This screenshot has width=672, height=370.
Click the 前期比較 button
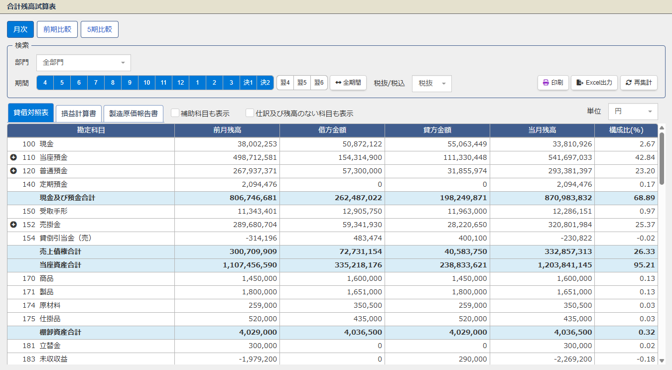pyautogui.click(x=57, y=29)
